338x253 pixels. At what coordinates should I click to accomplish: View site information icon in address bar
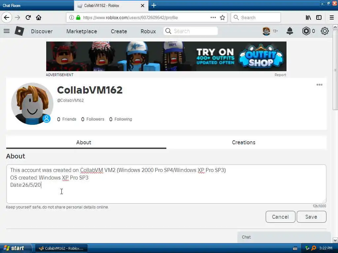pos(72,17)
